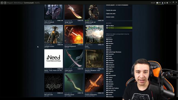This screenshot has width=178, height=100.
Task: Open Auteurs suivis link
Action: (x=110, y=17)
